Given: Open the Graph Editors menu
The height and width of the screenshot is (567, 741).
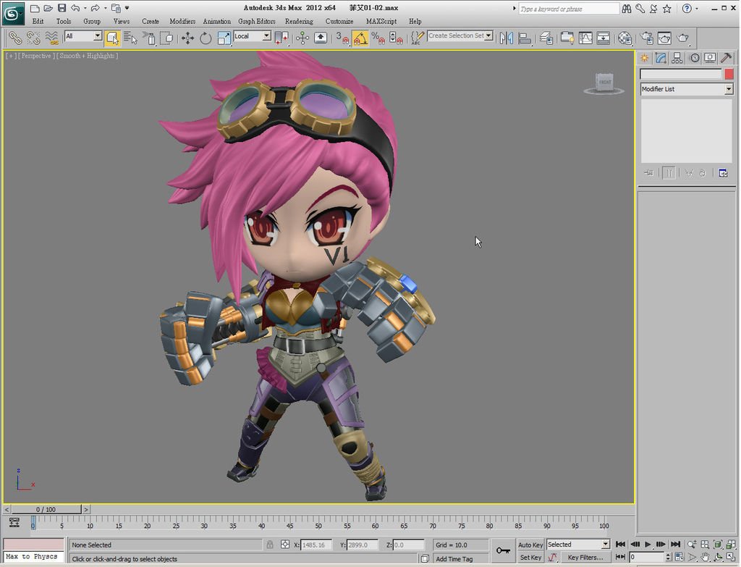Looking at the screenshot, I should click(257, 21).
